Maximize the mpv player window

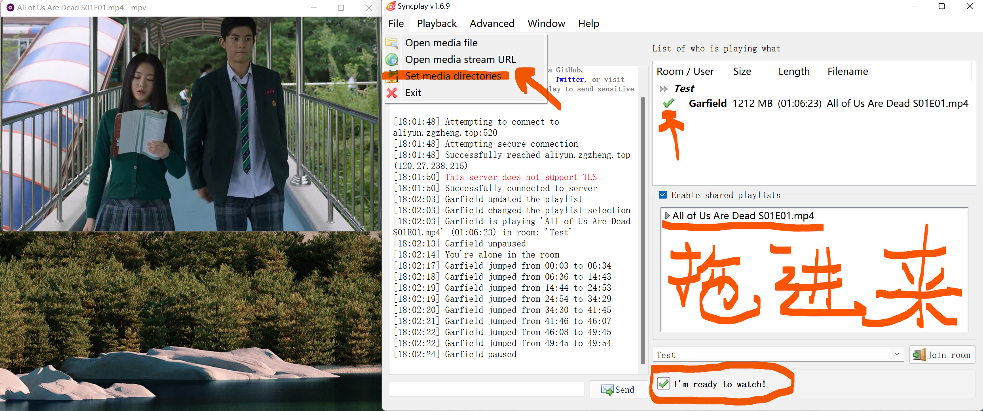click(x=341, y=8)
